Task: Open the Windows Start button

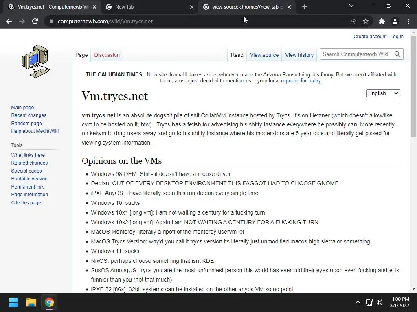Action: 13,302
